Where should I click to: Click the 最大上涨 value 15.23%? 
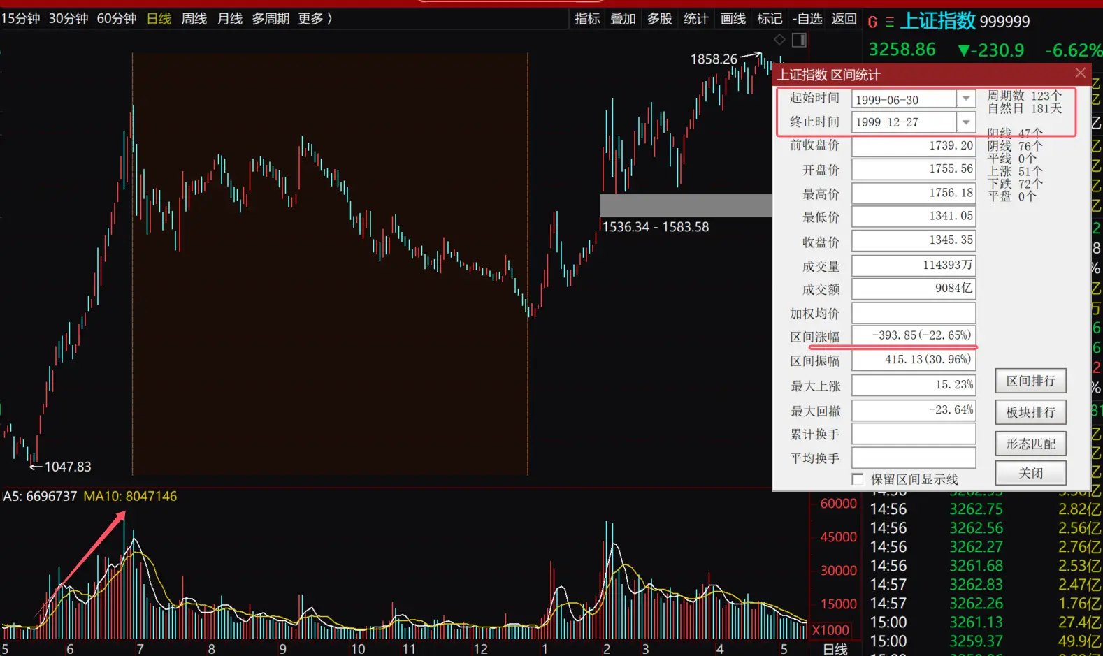coord(914,385)
